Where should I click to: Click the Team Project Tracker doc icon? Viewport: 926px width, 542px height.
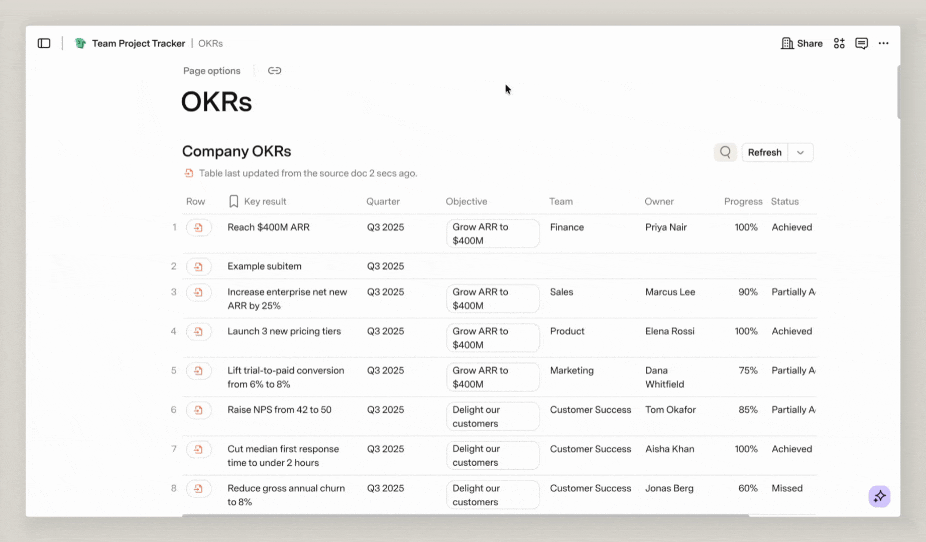click(x=80, y=43)
